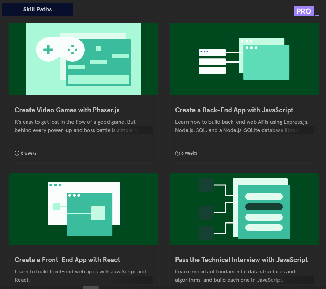Click the clock icon next to 6 weeks
Image resolution: width=326 pixels, height=289 pixels.
(x=17, y=153)
